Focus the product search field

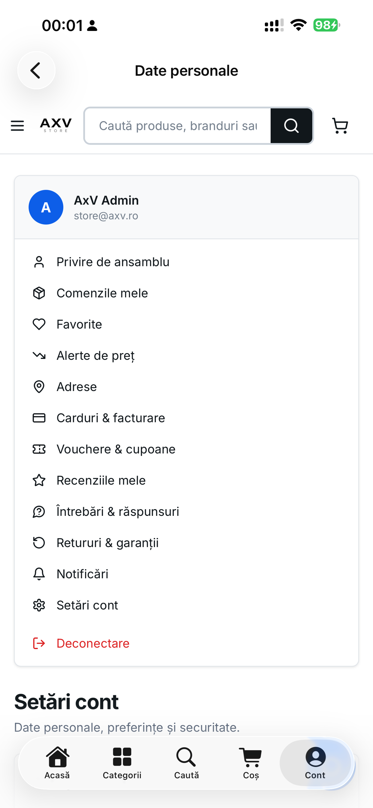(178, 126)
